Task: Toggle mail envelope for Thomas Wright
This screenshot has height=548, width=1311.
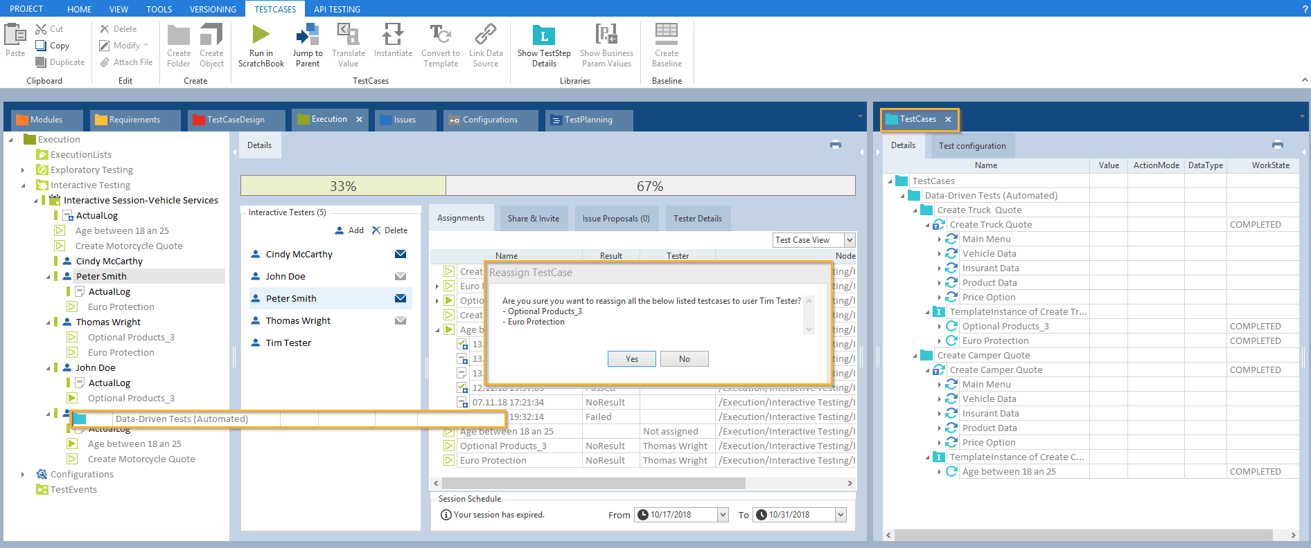Action: 400,321
